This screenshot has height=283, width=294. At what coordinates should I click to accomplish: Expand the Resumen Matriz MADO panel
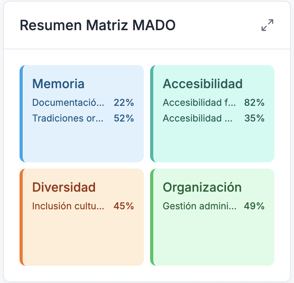267,25
